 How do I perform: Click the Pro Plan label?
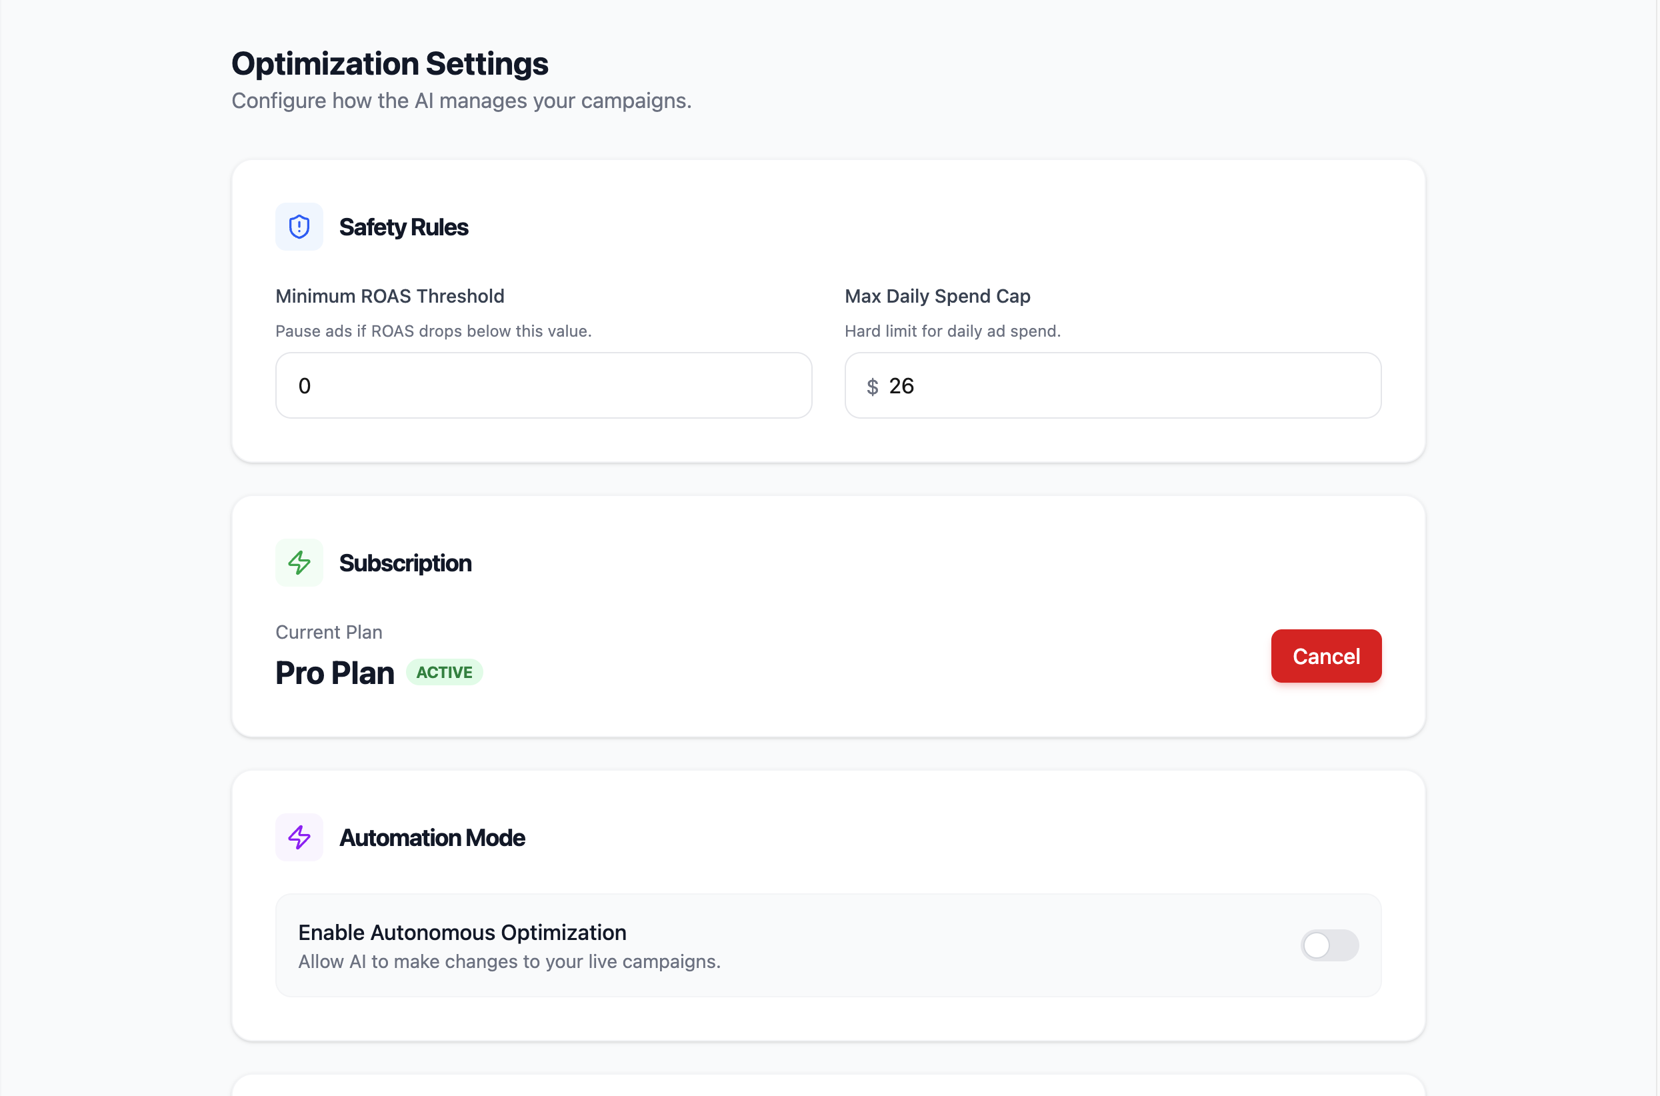tap(335, 672)
